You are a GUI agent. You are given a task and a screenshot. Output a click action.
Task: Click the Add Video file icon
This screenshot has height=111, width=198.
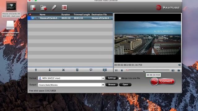pyautogui.click(x=33, y=7)
